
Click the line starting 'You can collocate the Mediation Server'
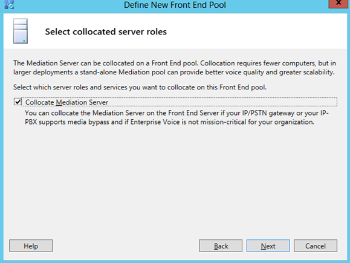pos(177,113)
